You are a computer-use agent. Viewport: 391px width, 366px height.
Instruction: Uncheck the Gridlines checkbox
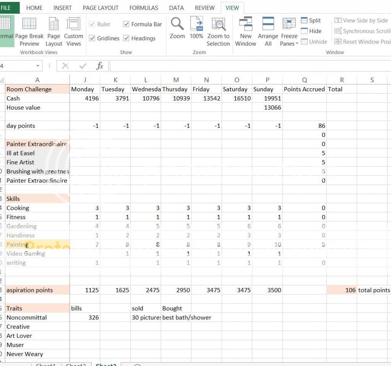pos(92,38)
